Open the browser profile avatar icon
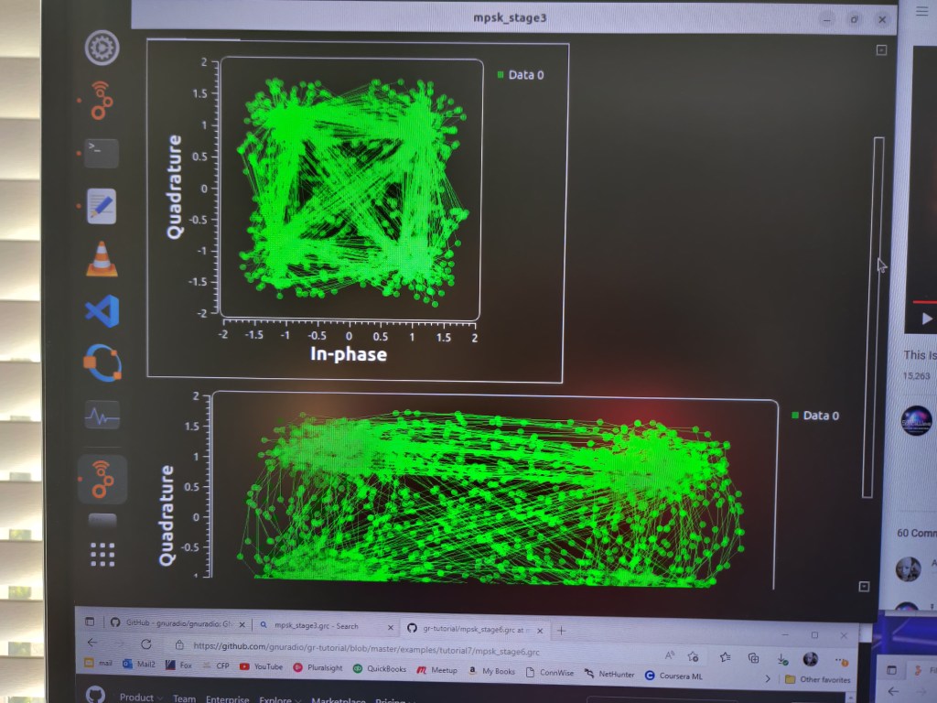The image size is (937, 703). tap(810, 659)
